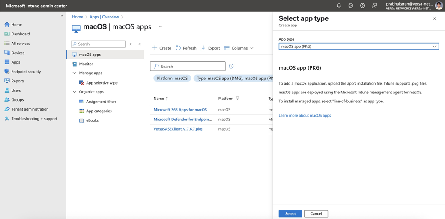This screenshot has height=219, width=445.
Task: Open Assignment filters
Action: pos(101,102)
